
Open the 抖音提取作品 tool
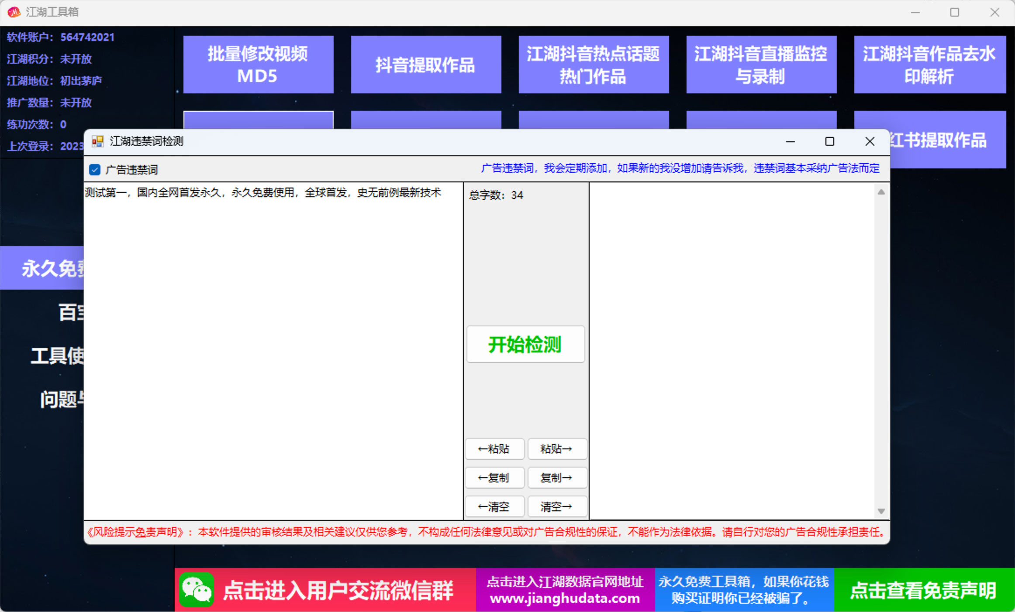click(x=426, y=64)
